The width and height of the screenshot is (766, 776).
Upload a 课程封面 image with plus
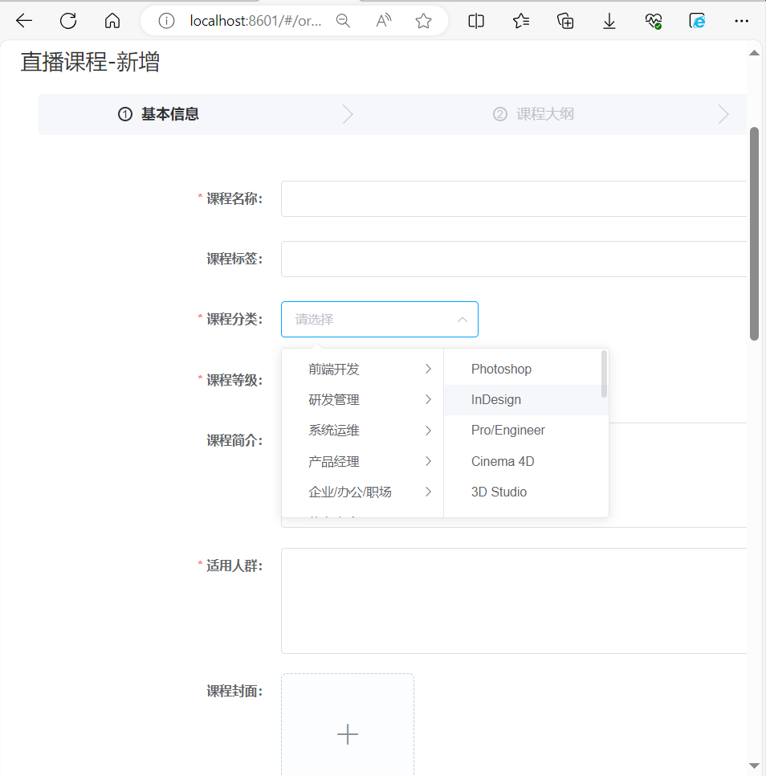pyautogui.click(x=348, y=734)
